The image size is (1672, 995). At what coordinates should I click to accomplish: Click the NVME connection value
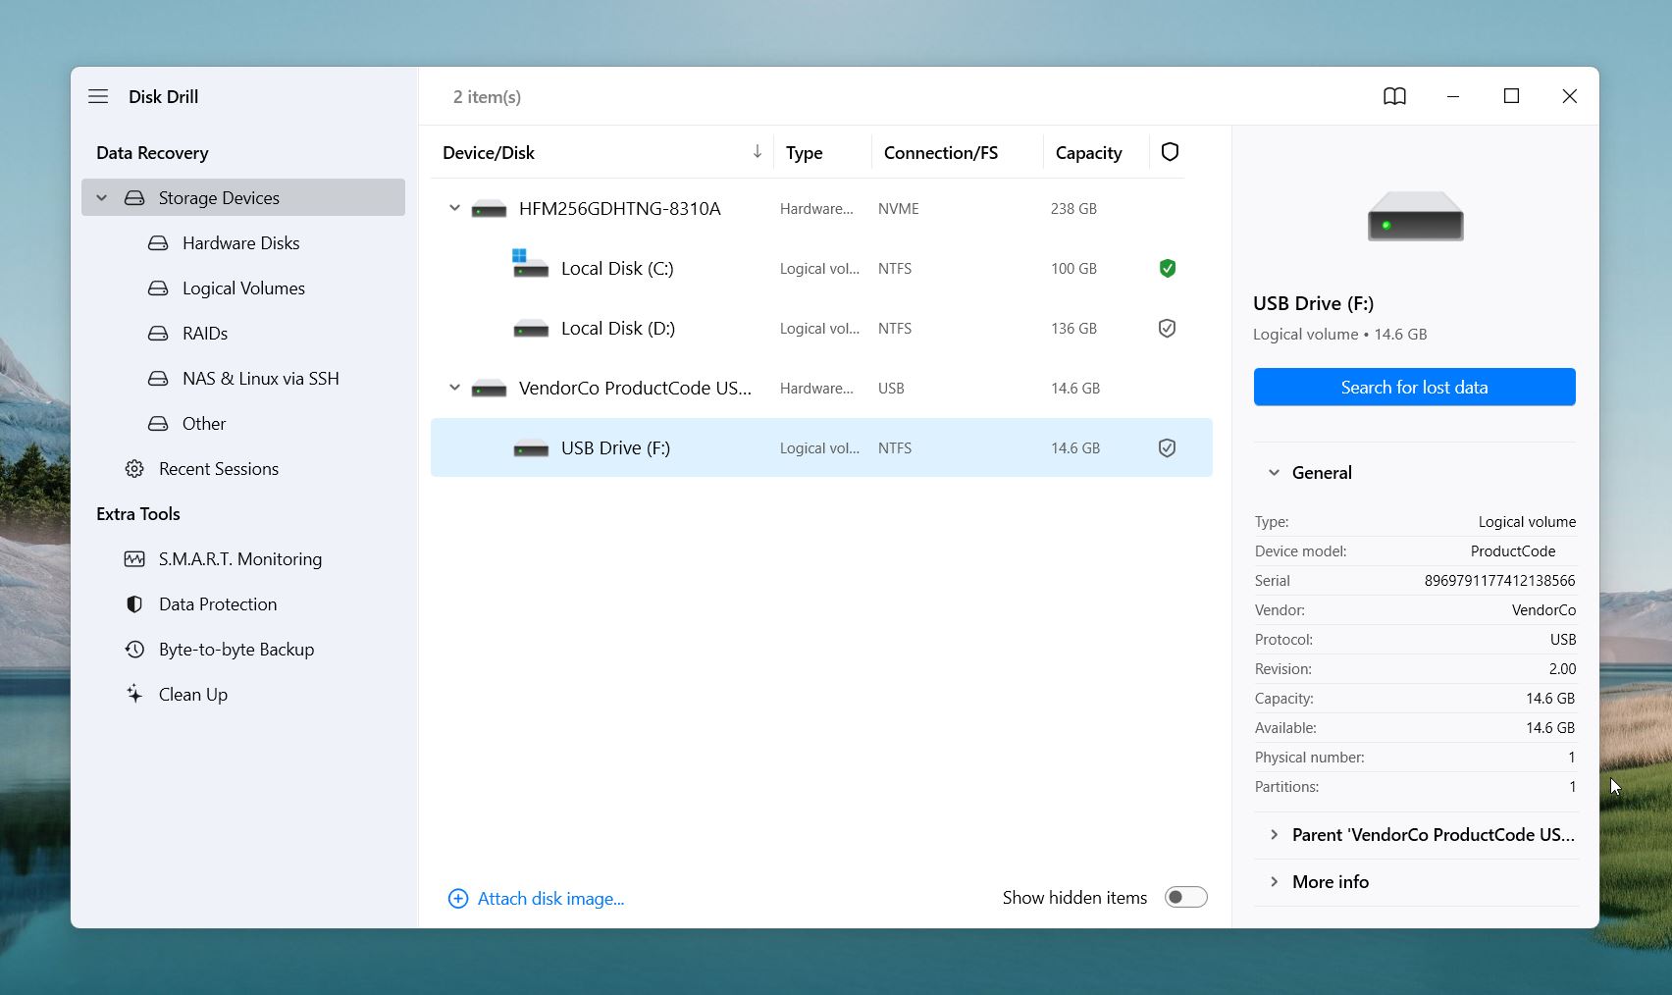[898, 209]
